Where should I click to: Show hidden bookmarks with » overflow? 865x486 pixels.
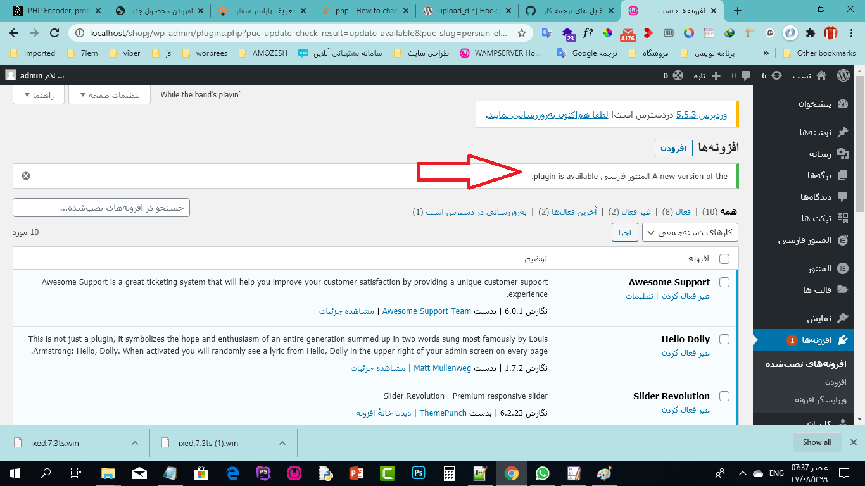[766, 53]
